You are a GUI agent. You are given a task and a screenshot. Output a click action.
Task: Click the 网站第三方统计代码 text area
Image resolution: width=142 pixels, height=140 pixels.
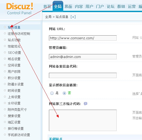pos(83,120)
